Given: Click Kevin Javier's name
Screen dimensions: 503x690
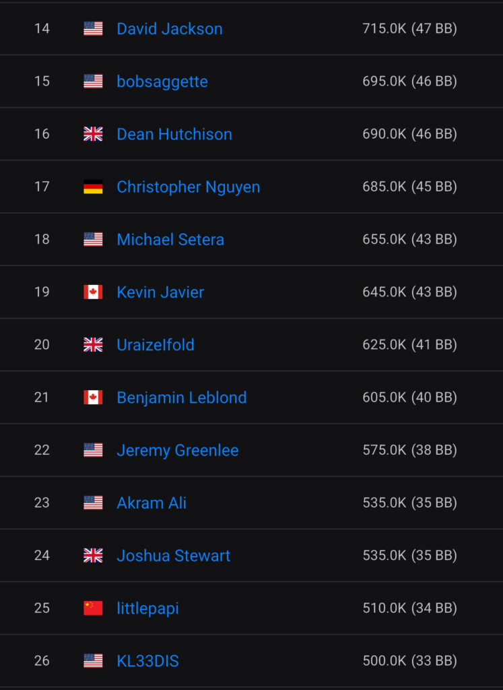Looking at the screenshot, I should click(160, 292).
